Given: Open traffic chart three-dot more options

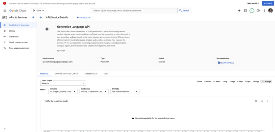Looking at the screenshot, I should (x=267, y=101).
